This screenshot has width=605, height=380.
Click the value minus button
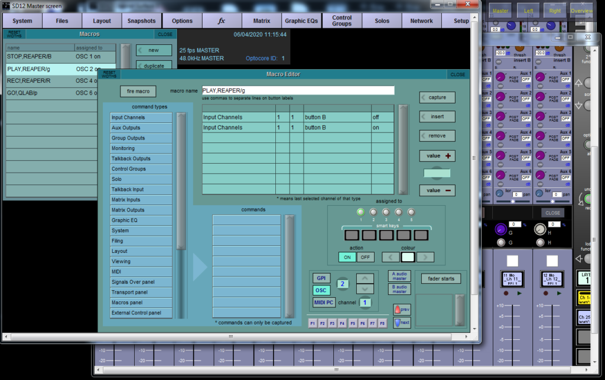coord(437,190)
